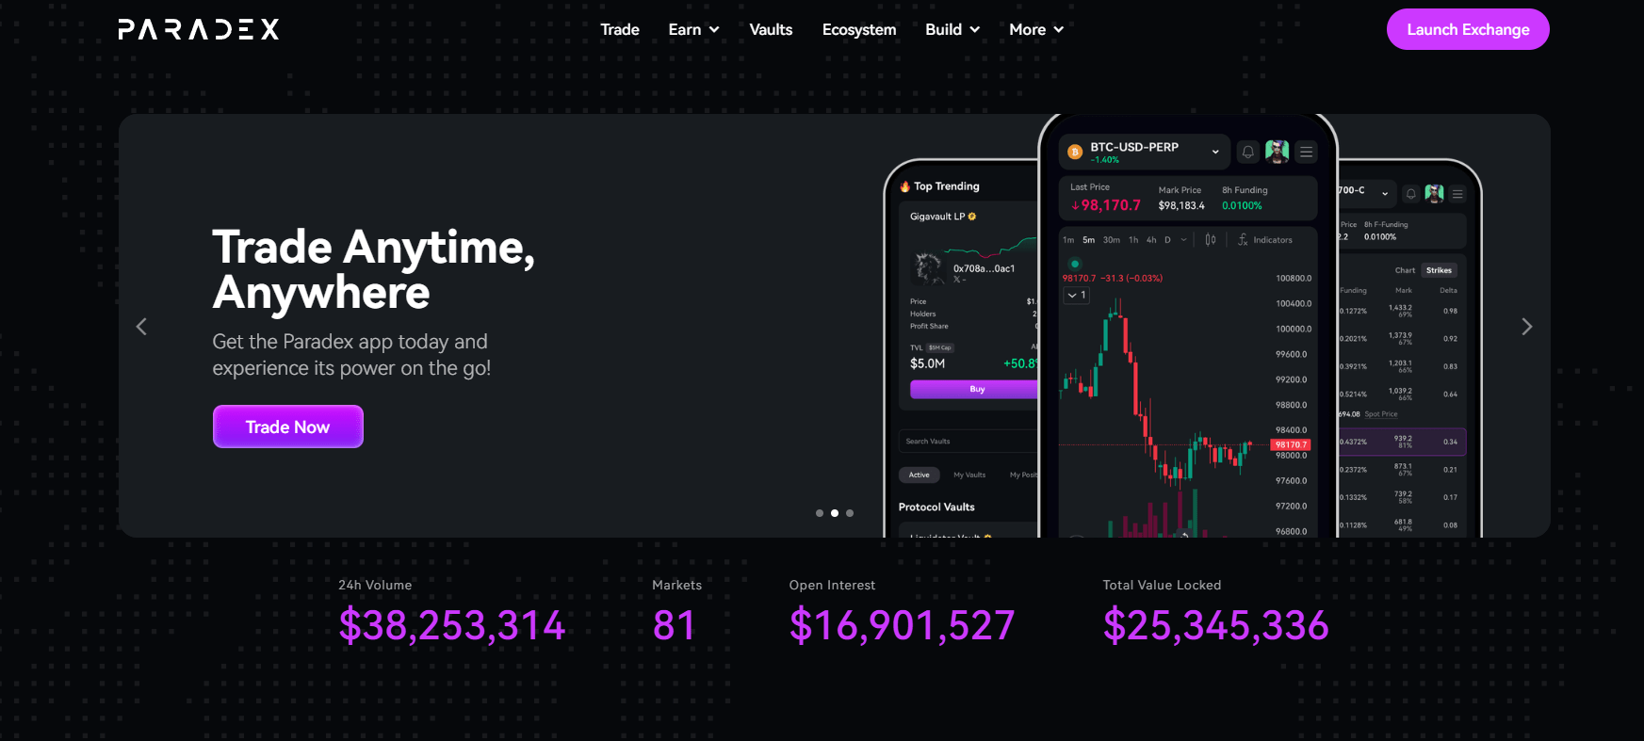The height and width of the screenshot is (741, 1644).
Task: Open the BTC-USD-PERP market dropdown chevron
Action: coord(1215,152)
